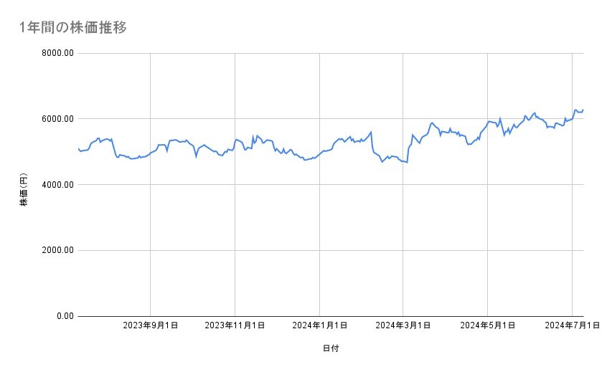
Task: Select the horizontal axis title 日付
Action: (331, 348)
